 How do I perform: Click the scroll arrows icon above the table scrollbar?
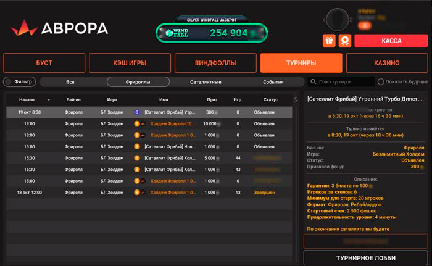coord(296,100)
